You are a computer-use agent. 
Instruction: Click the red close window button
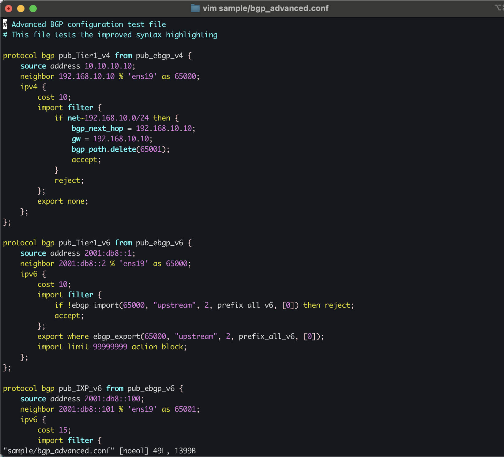(x=9, y=9)
